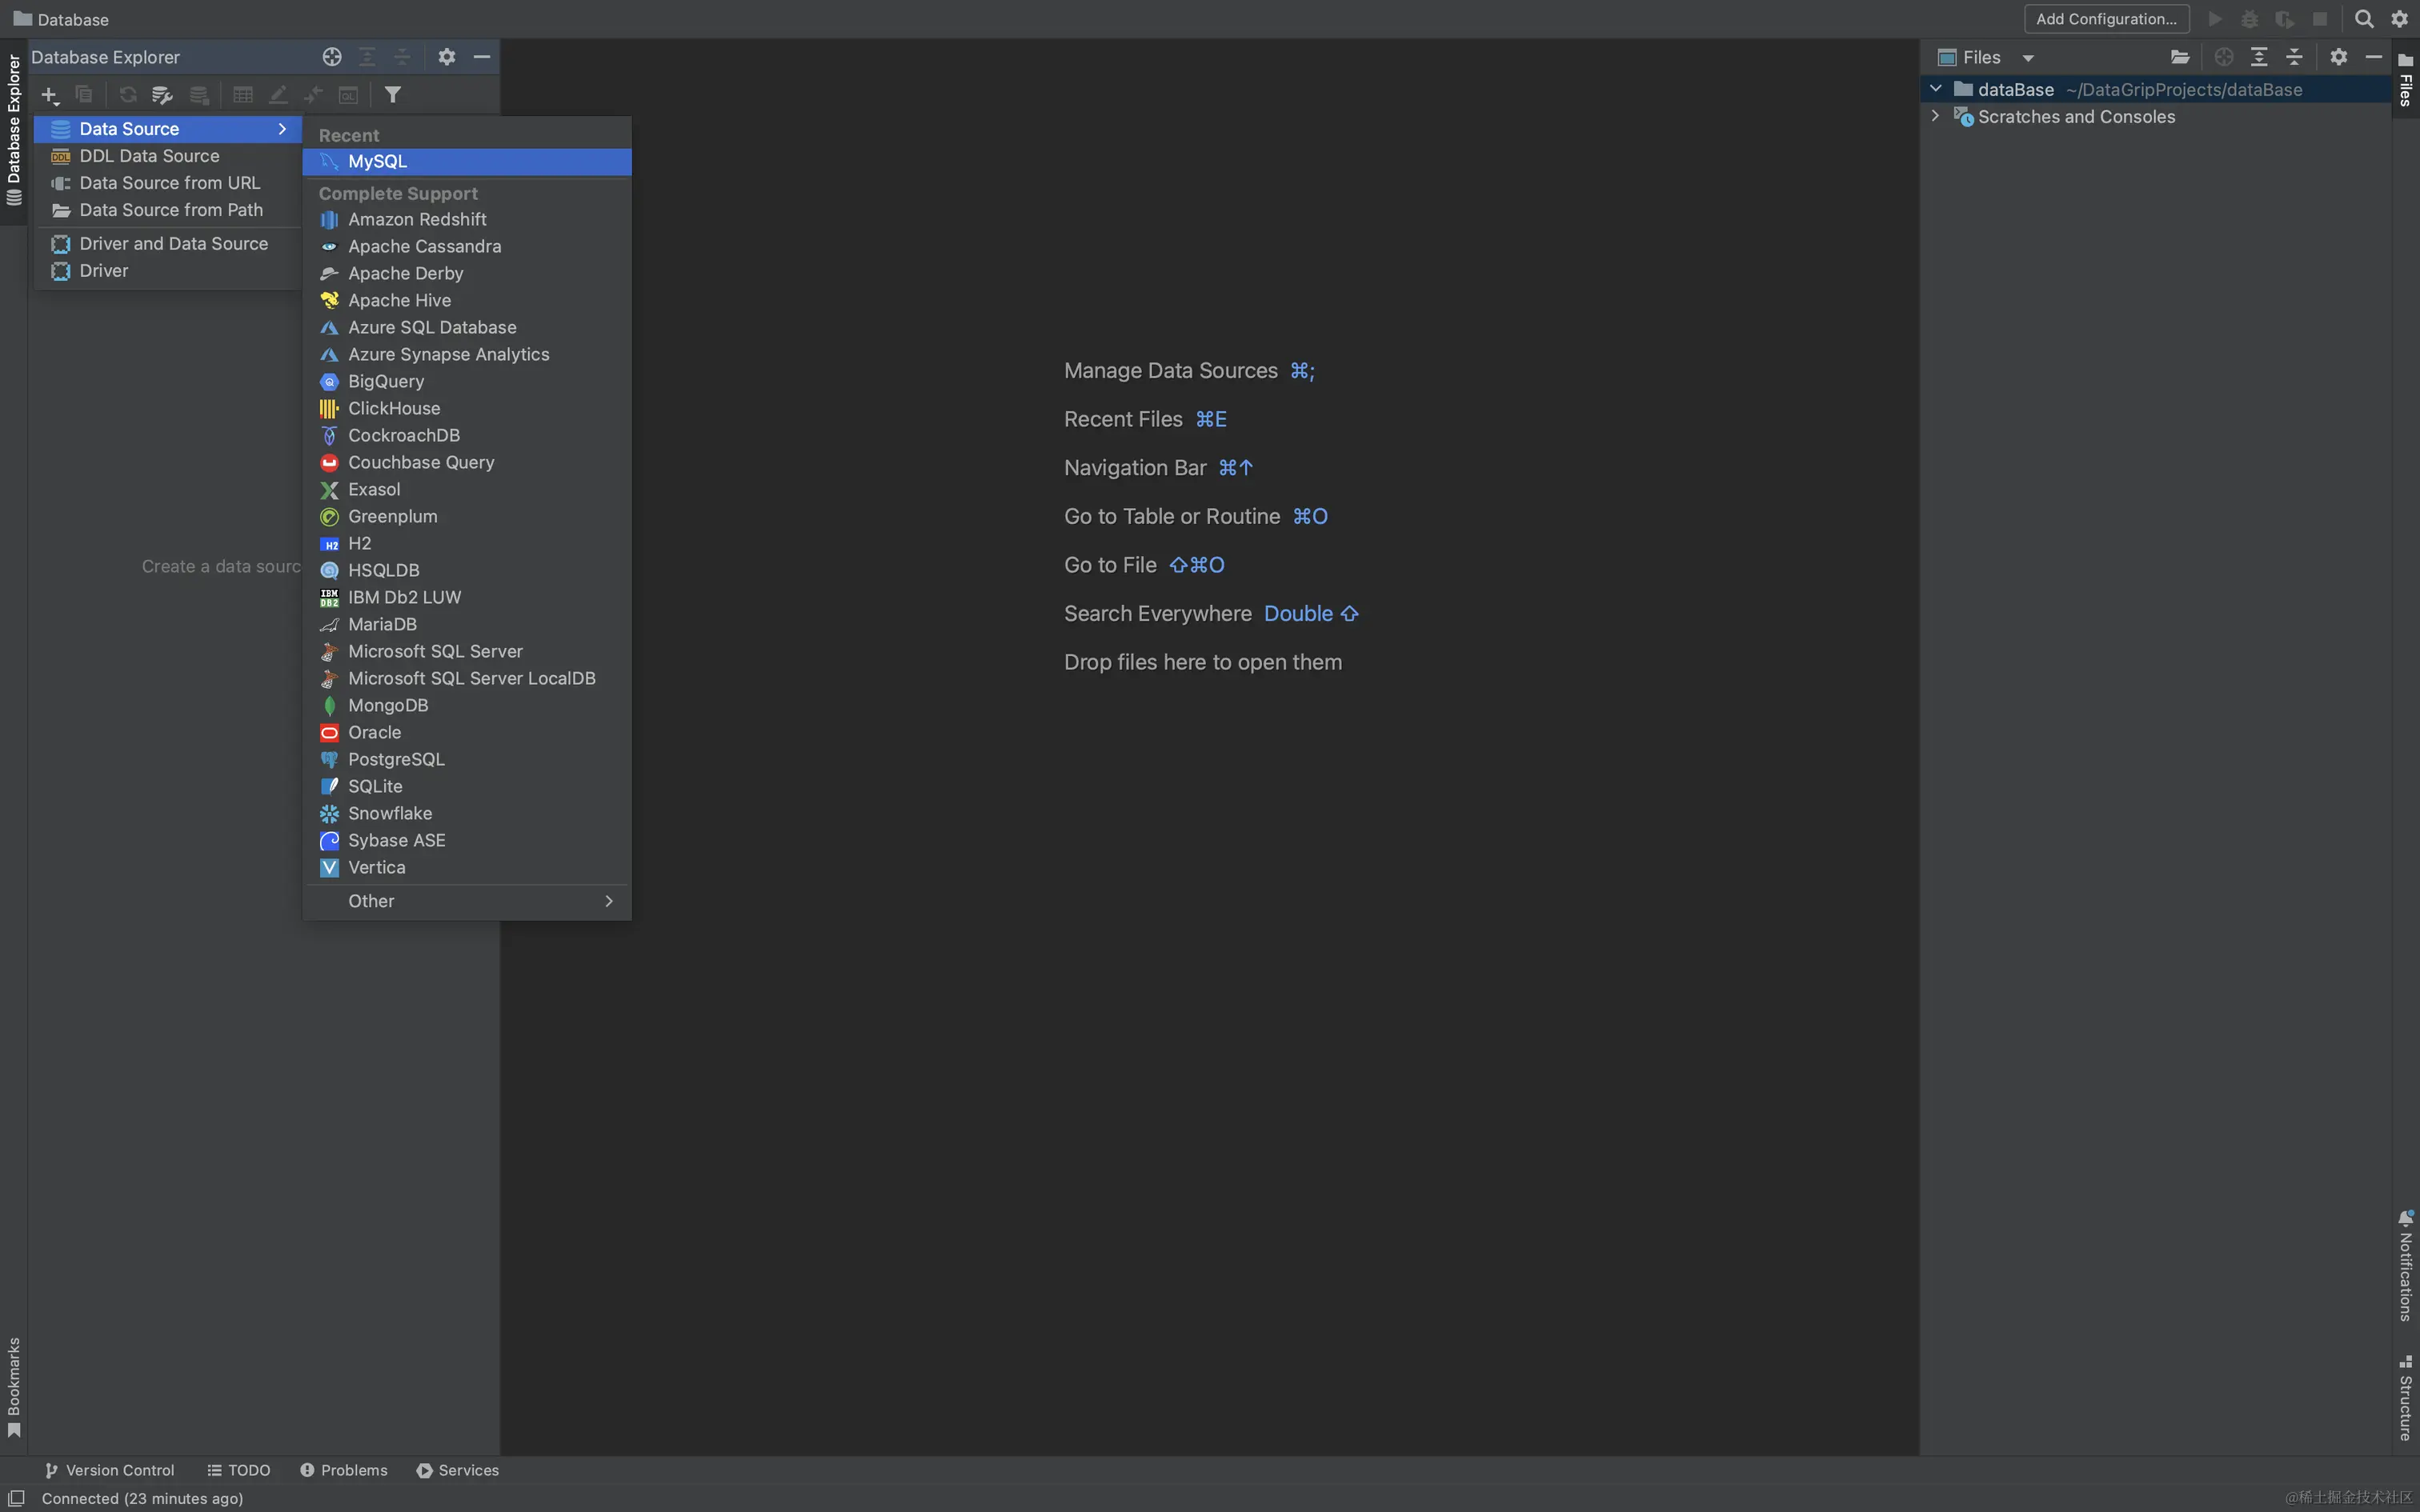Click the Run play icon in top toolbar
The width and height of the screenshot is (2420, 1512).
pos(2215,19)
